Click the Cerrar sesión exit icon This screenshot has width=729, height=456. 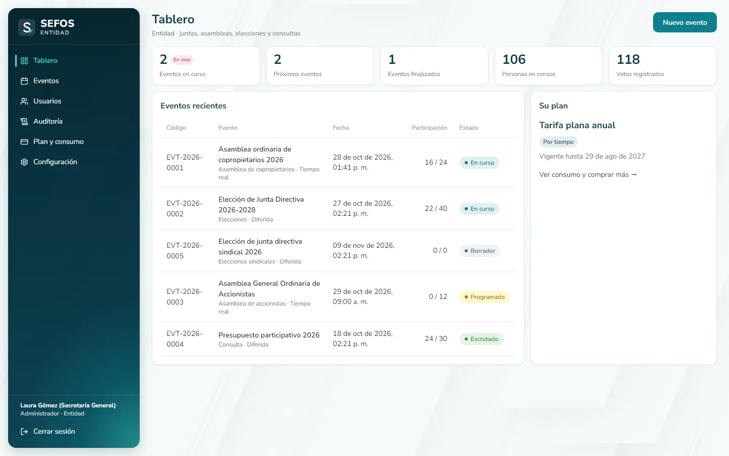pos(24,432)
